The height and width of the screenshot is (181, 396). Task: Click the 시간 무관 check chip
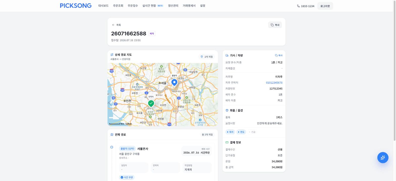coord(127,177)
